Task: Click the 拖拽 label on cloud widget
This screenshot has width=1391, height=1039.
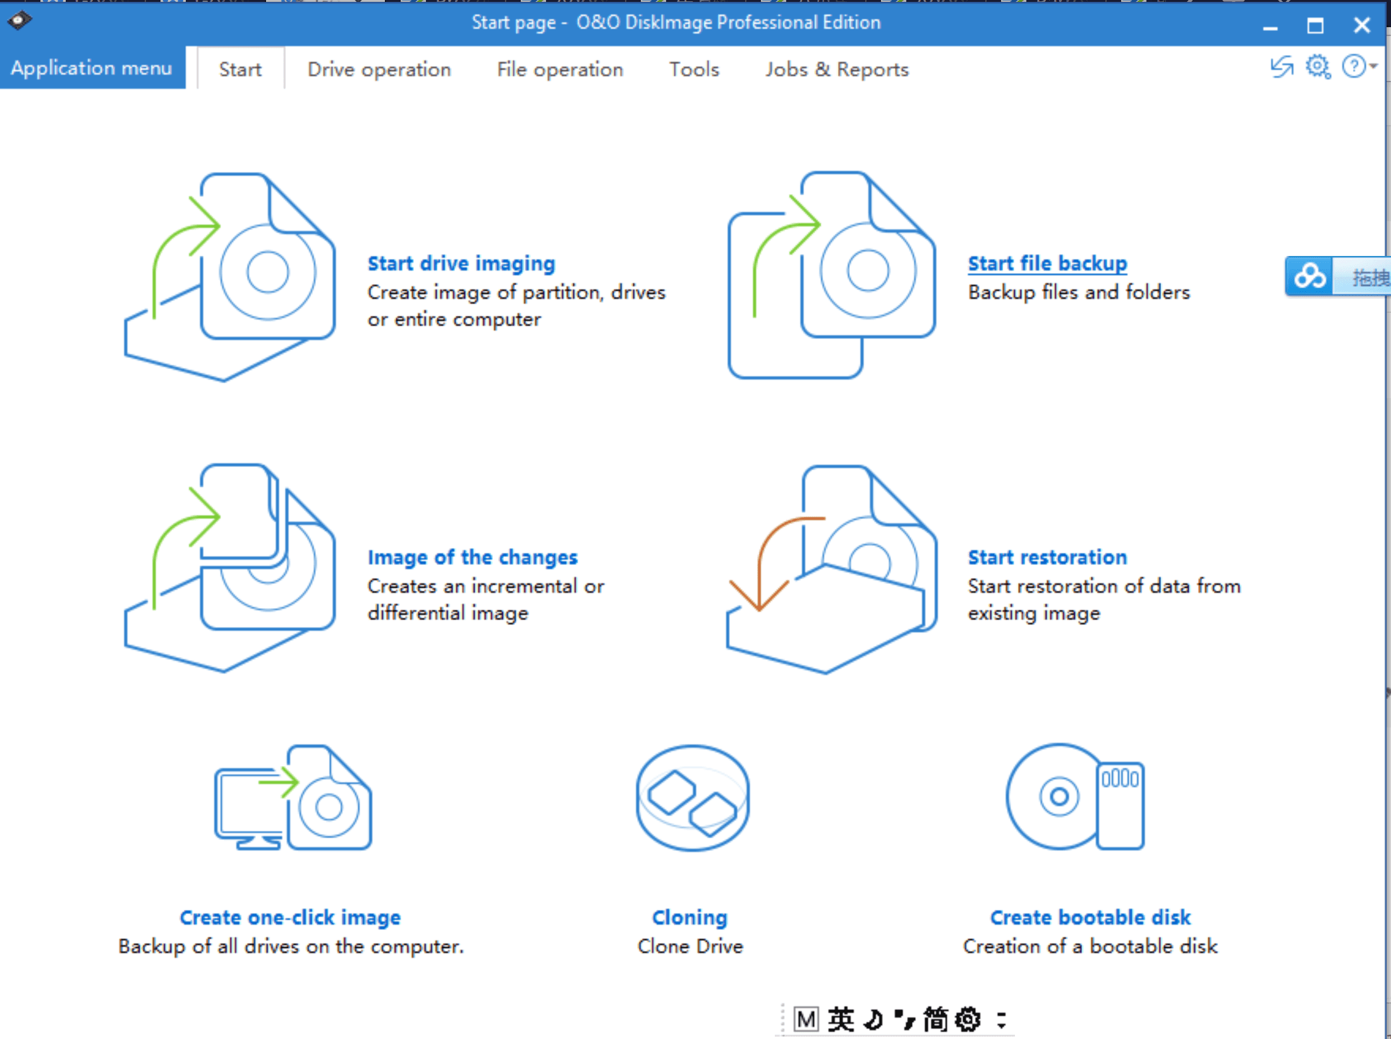Action: [x=1371, y=277]
